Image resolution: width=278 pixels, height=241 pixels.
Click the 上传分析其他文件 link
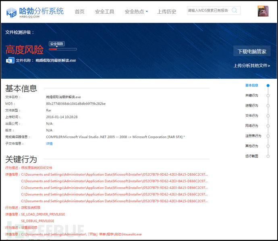pyautogui.click(x=252, y=65)
